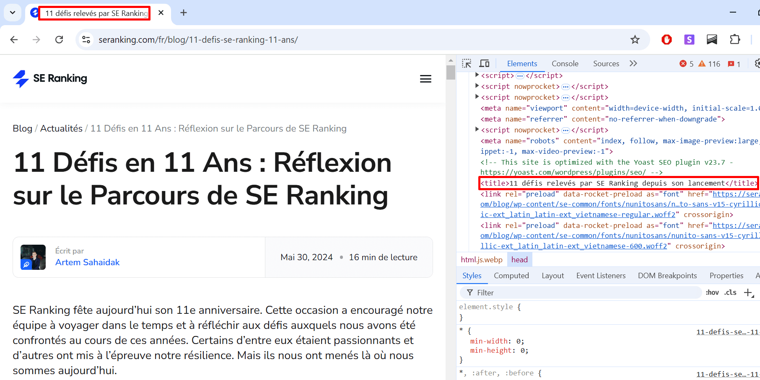
Task: Expand the second script nowprocket node
Action: pyautogui.click(x=477, y=86)
